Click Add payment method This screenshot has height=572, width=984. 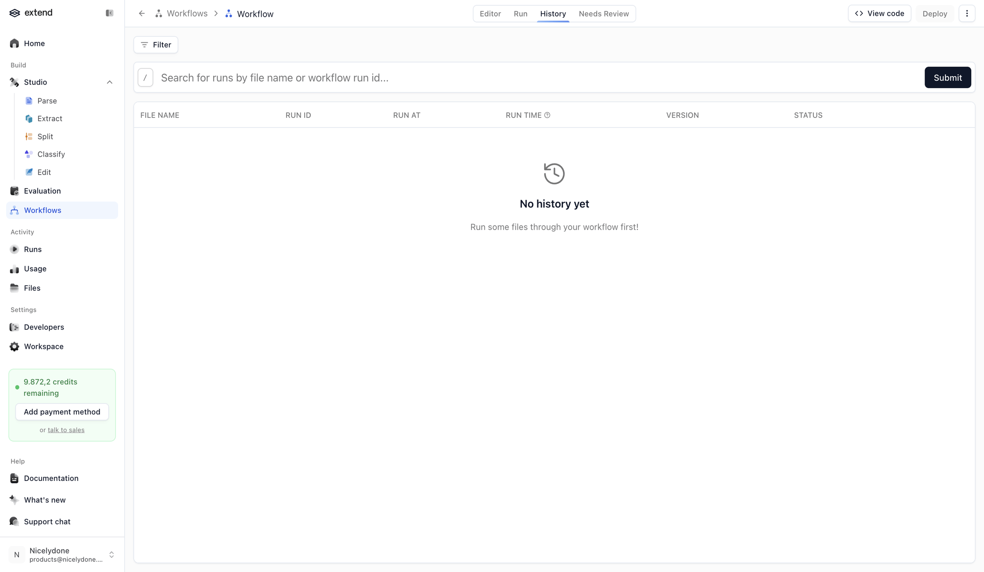pos(62,412)
